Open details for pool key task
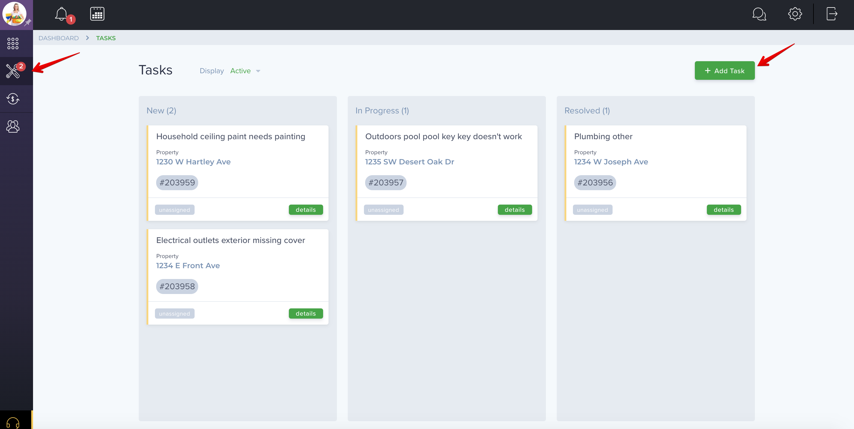854x429 pixels. pyautogui.click(x=514, y=210)
